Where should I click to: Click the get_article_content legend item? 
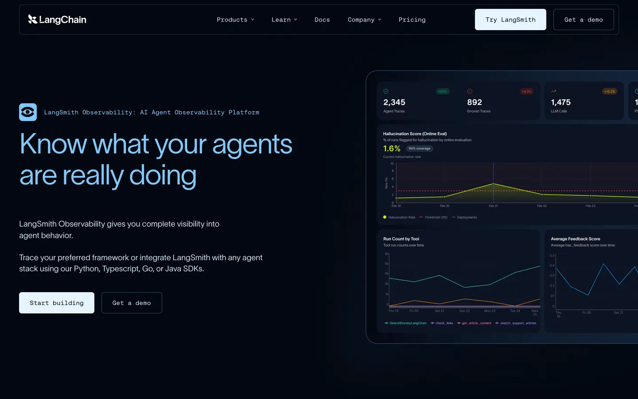[474, 323]
